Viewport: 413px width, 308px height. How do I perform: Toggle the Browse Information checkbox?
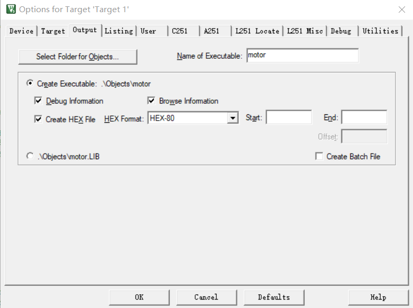click(151, 101)
